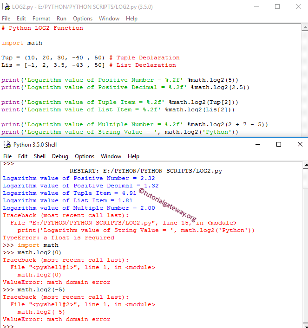This screenshot has height=328, width=308.
Task: Click Shell scrollbar up arrow
Action: click(x=306, y=165)
